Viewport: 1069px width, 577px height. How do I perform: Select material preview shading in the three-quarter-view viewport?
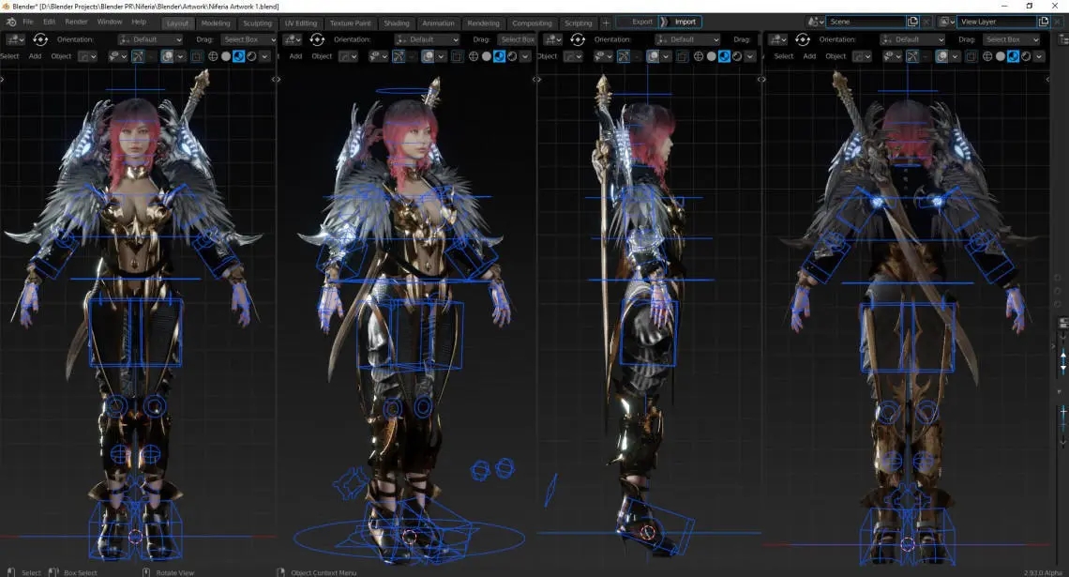click(499, 56)
